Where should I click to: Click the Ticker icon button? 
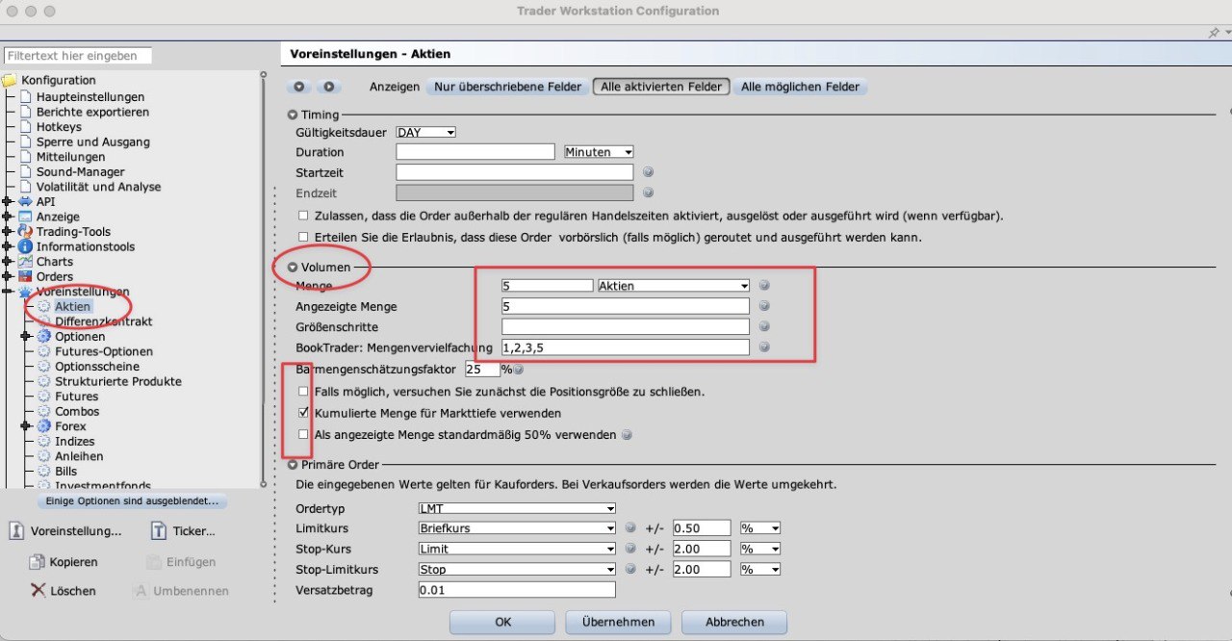coord(159,531)
